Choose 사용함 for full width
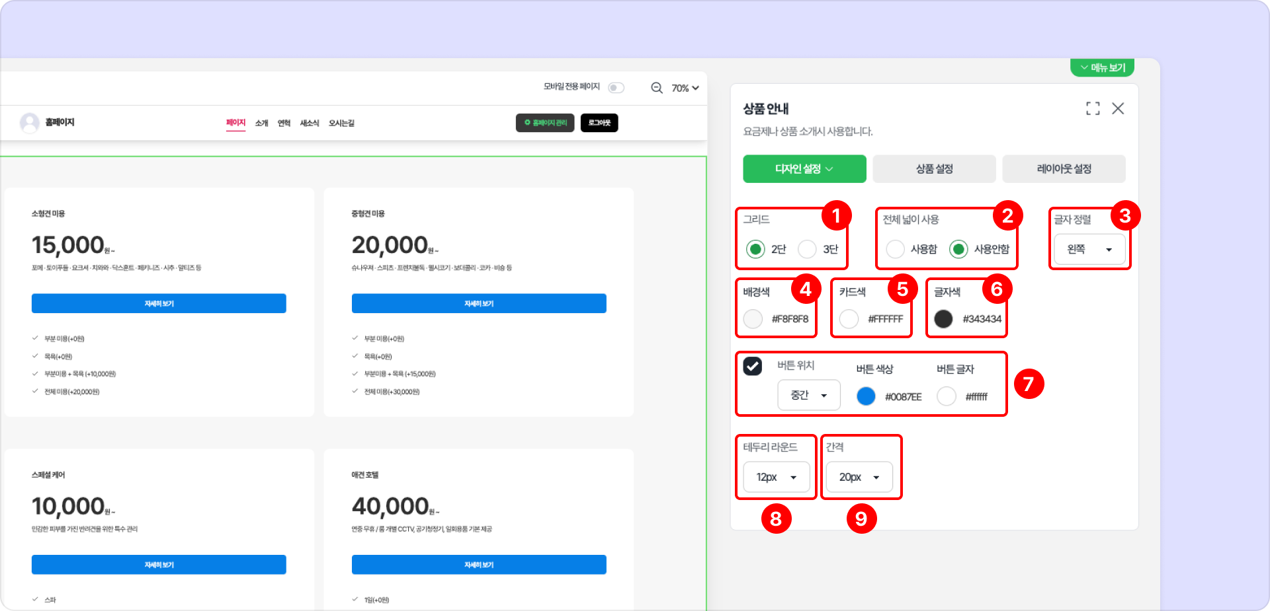This screenshot has width=1270, height=611. click(895, 249)
